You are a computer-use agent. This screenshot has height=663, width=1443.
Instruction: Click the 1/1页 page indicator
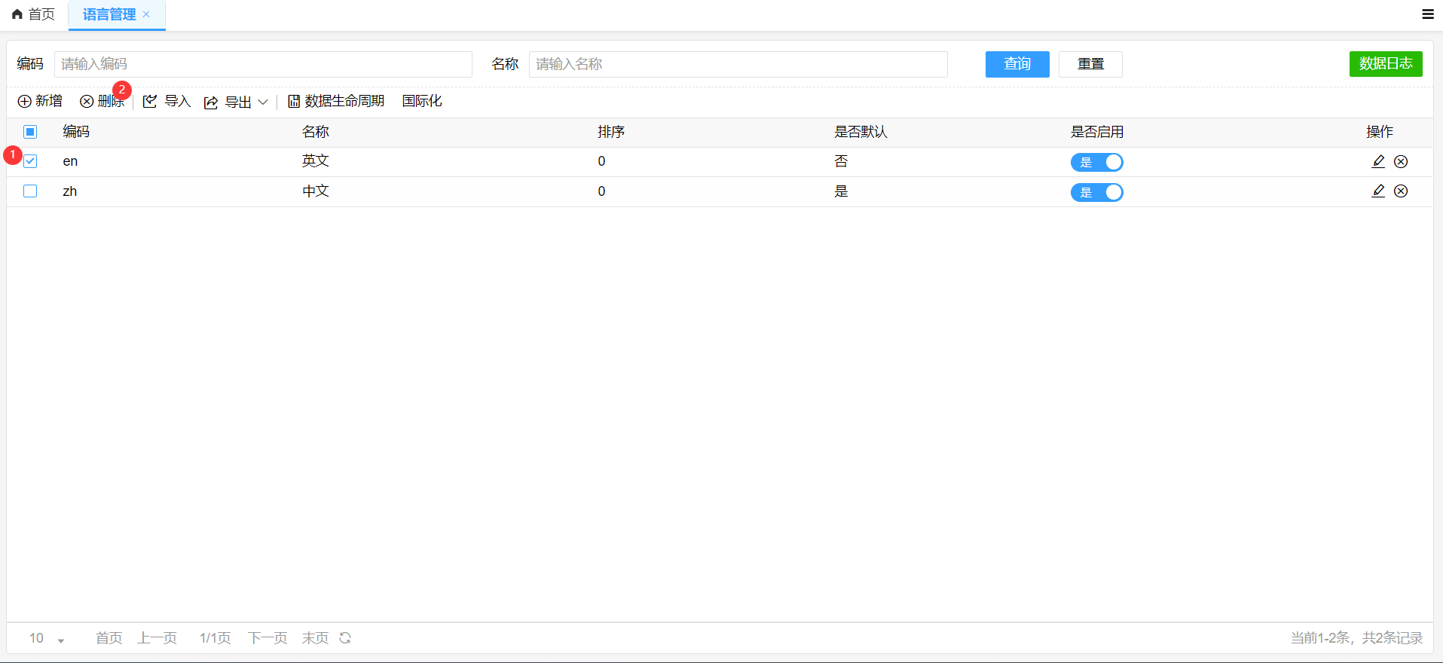[x=215, y=638]
